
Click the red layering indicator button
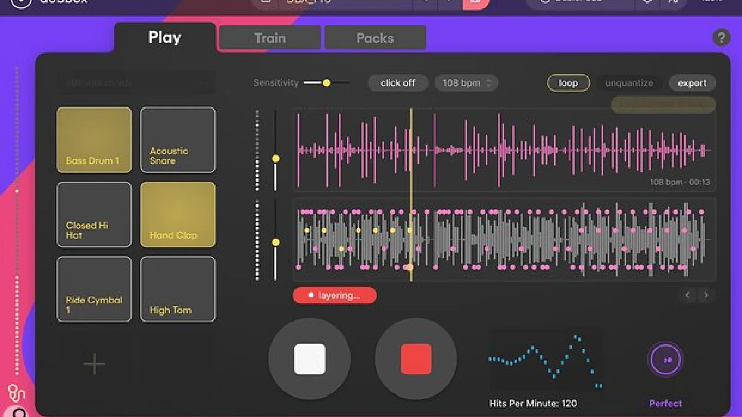coord(334,295)
